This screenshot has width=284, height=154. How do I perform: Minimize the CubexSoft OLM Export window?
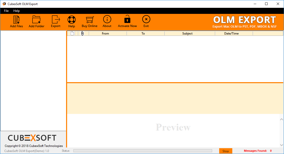(255, 4)
